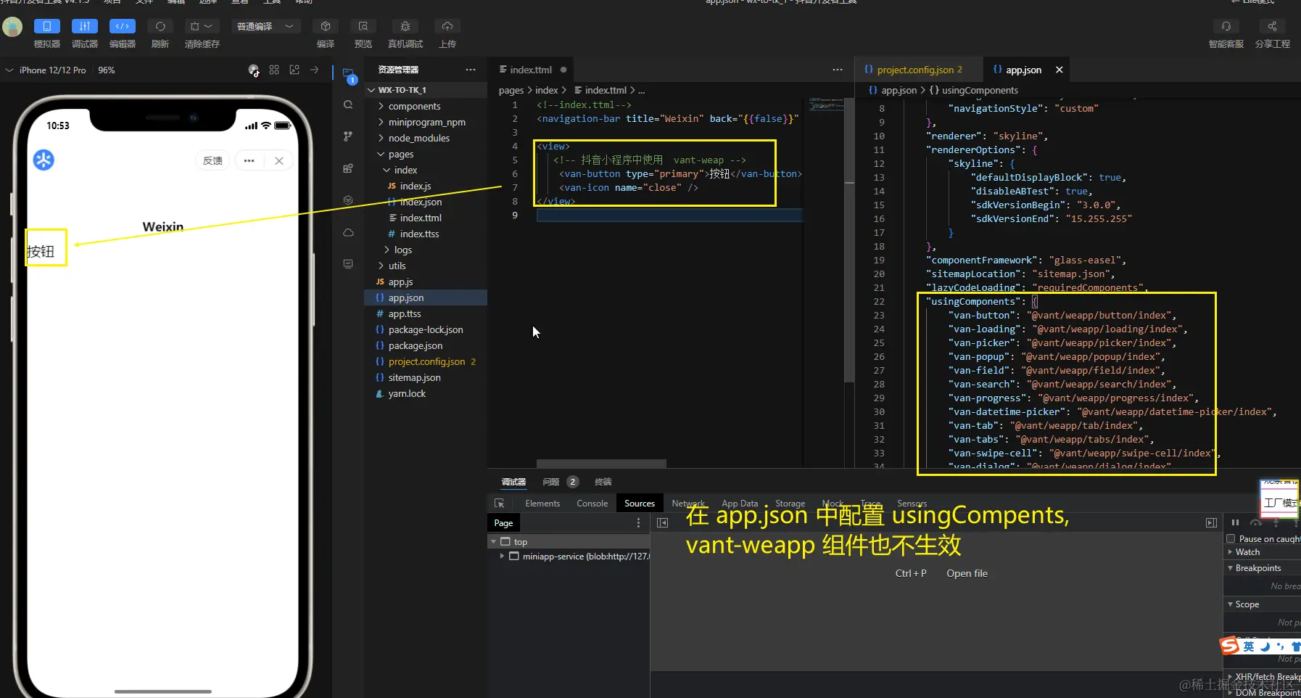Click the detach simulator window icon
Screen dimensions: 1301x698
294,70
